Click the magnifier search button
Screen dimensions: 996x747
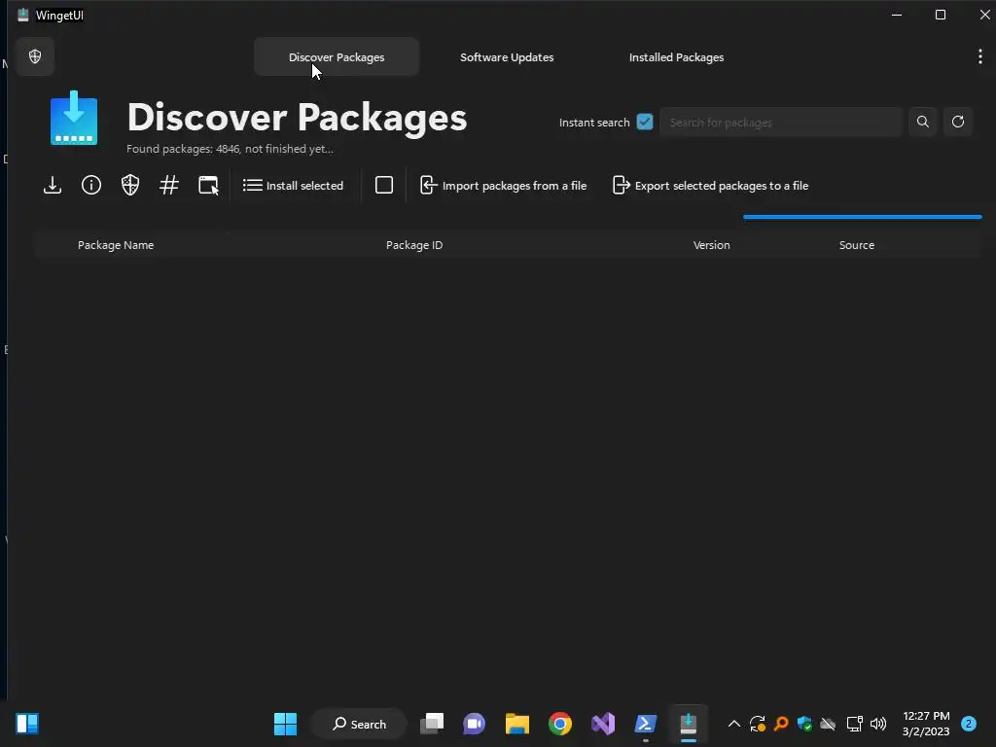[922, 122]
